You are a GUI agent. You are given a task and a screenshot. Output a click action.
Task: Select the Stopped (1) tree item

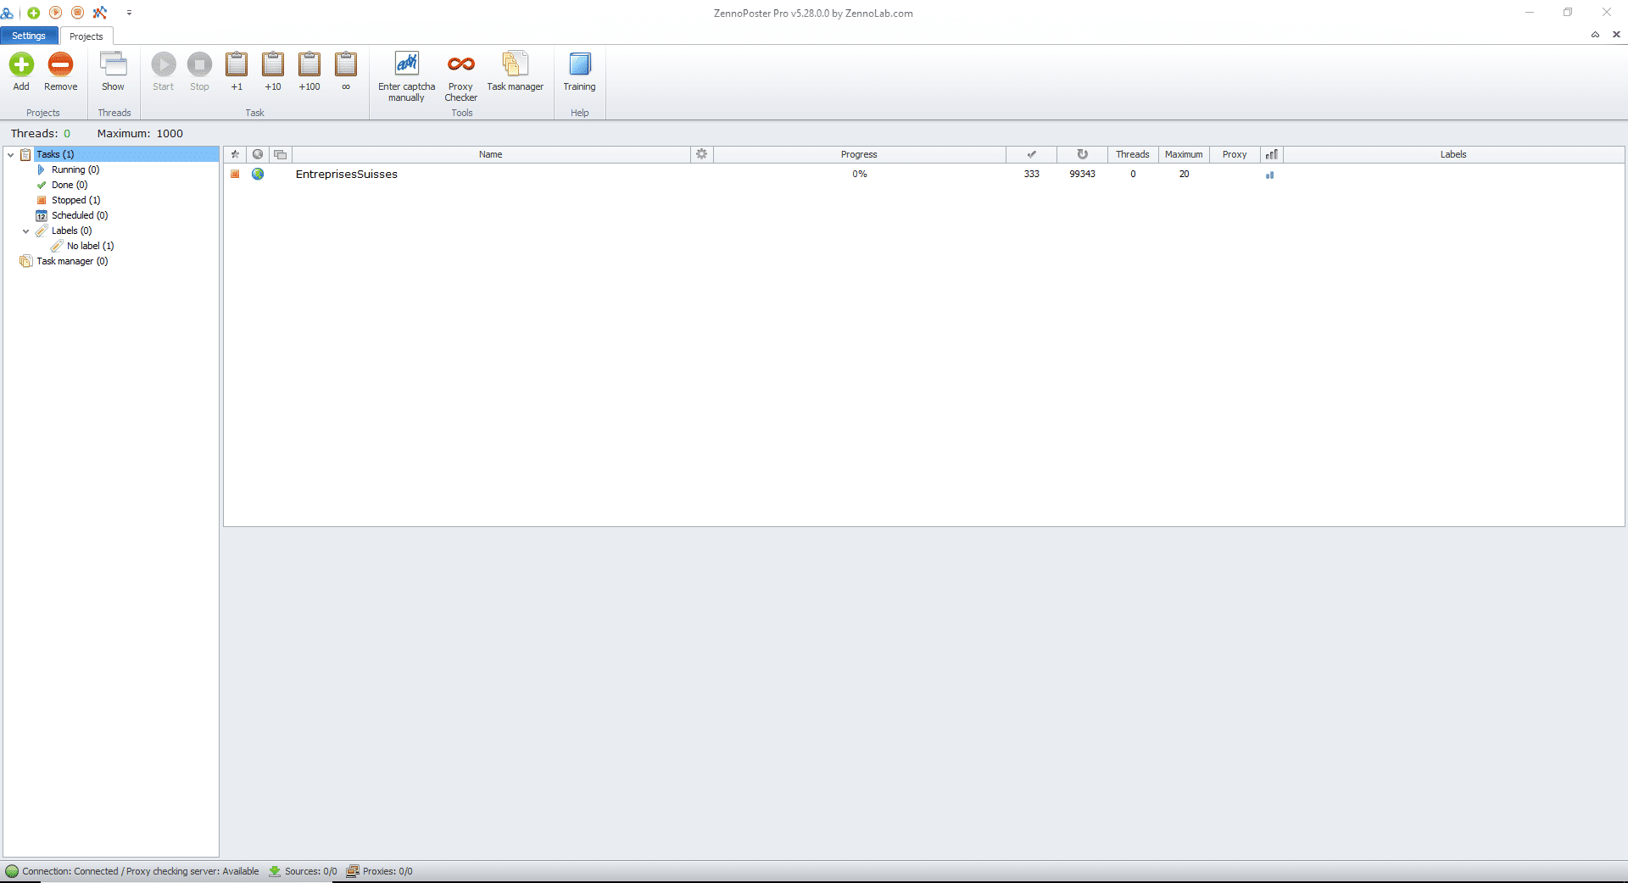75,200
